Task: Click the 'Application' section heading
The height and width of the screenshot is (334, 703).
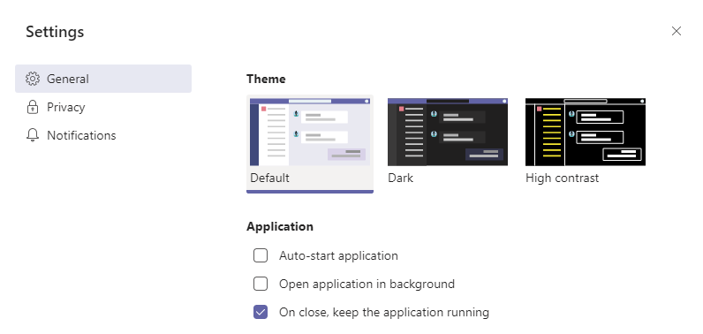Action: click(280, 226)
